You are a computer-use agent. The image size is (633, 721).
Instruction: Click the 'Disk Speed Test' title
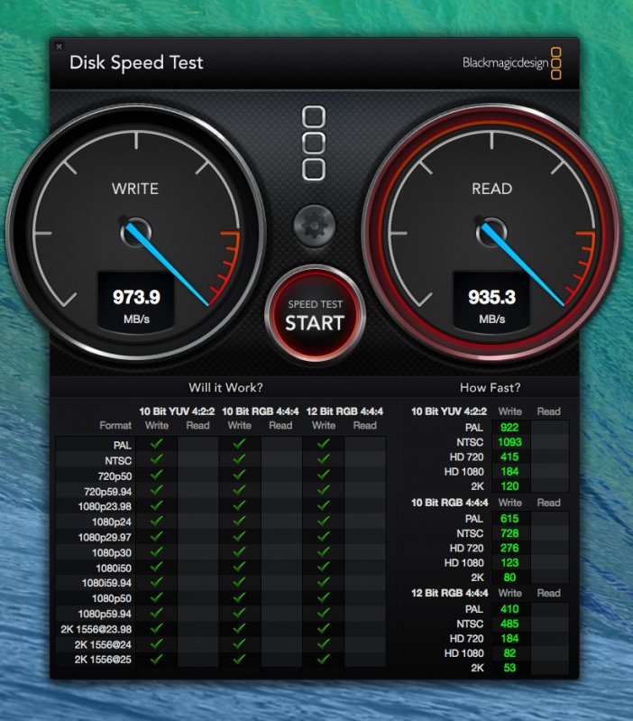pyautogui.click(x=136, y=62)
